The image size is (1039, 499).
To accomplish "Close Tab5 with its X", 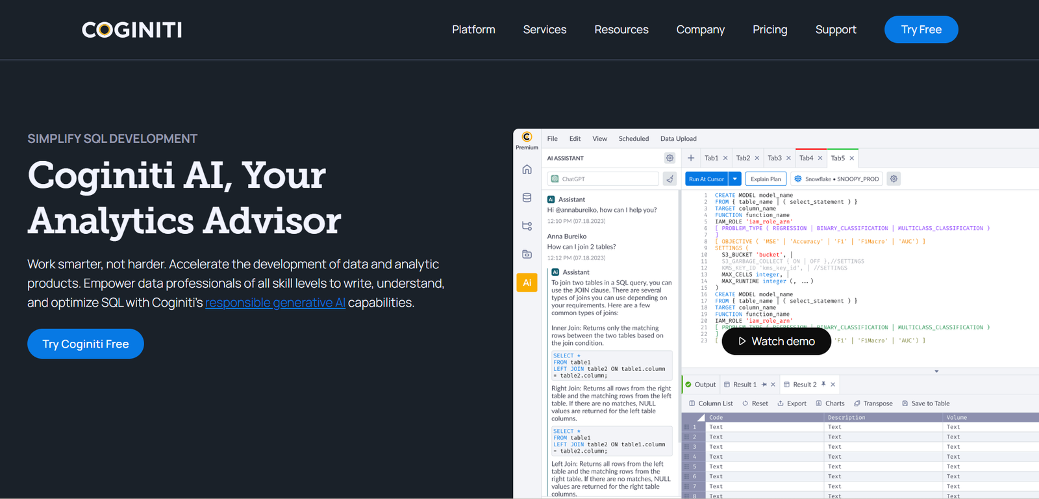I will [852, 158].
